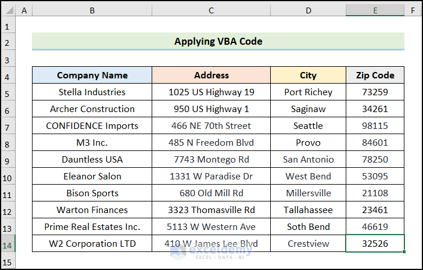This screenshot has width=423, height=270.
Task: Select cell with W2 Corporation LTD
Action: point(92,244)
